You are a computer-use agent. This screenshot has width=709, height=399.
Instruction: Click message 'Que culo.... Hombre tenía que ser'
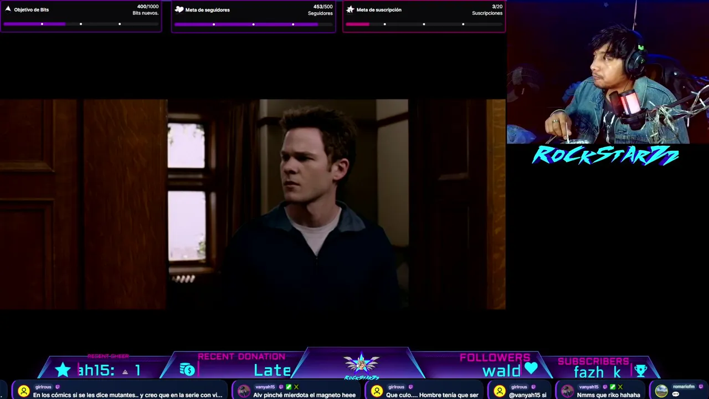tap(432, 395)
